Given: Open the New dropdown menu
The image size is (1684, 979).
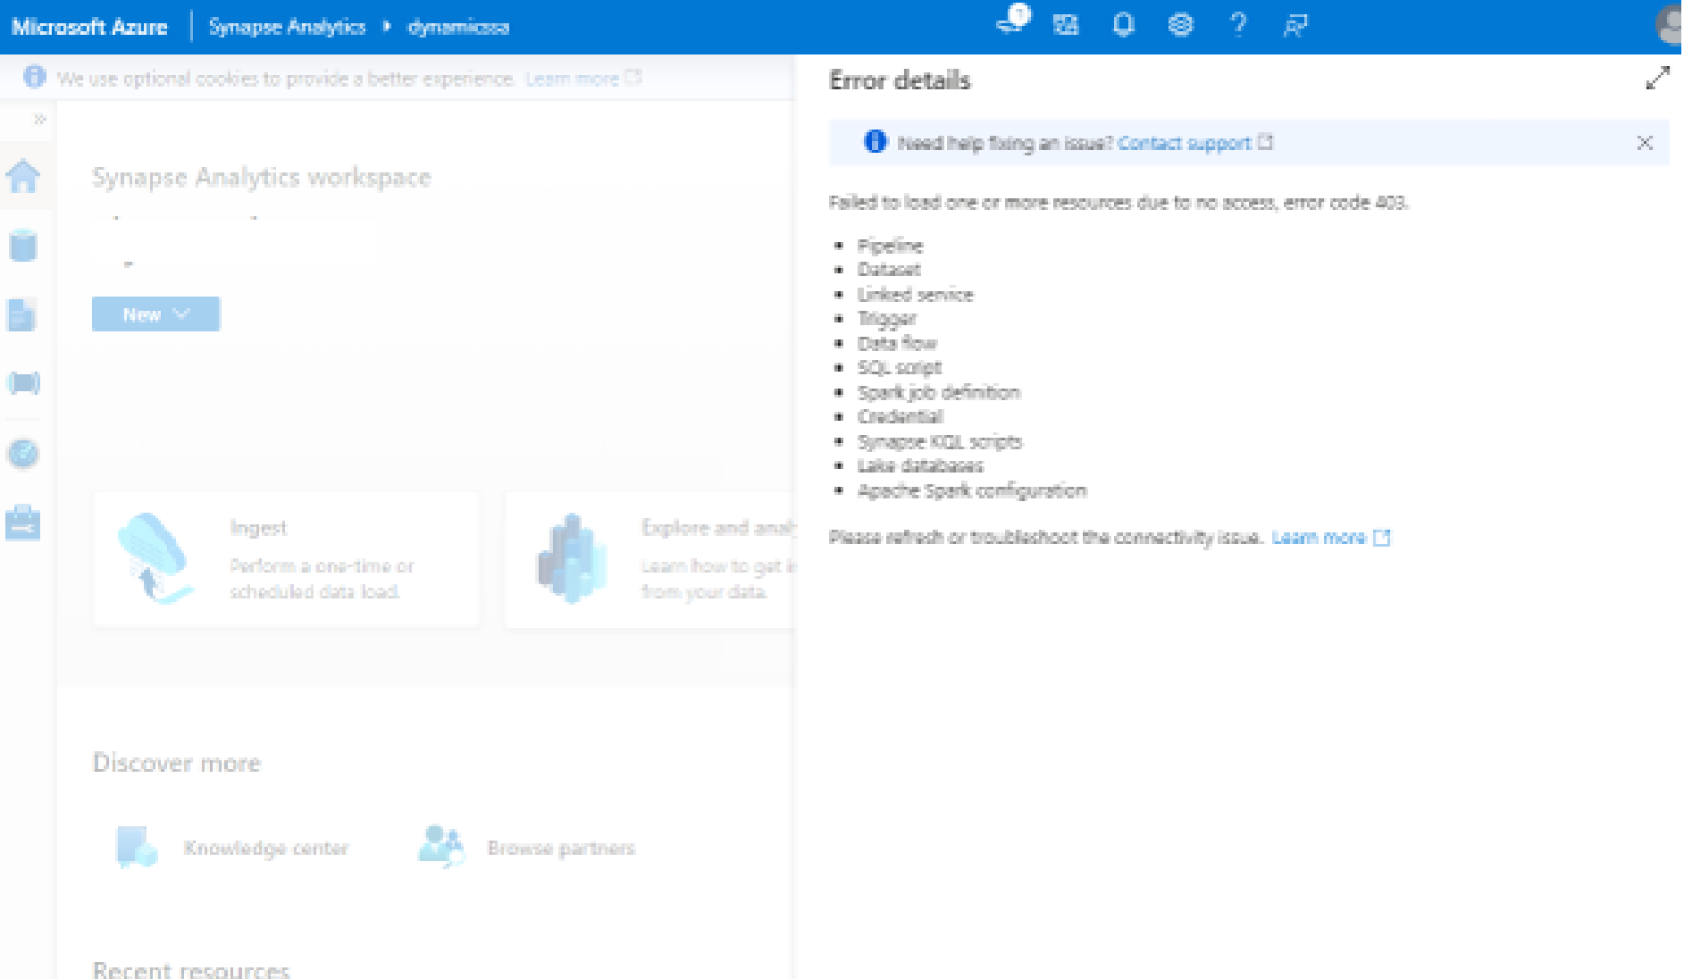Looking at the screenshot, I should click(x=155, y=314).
